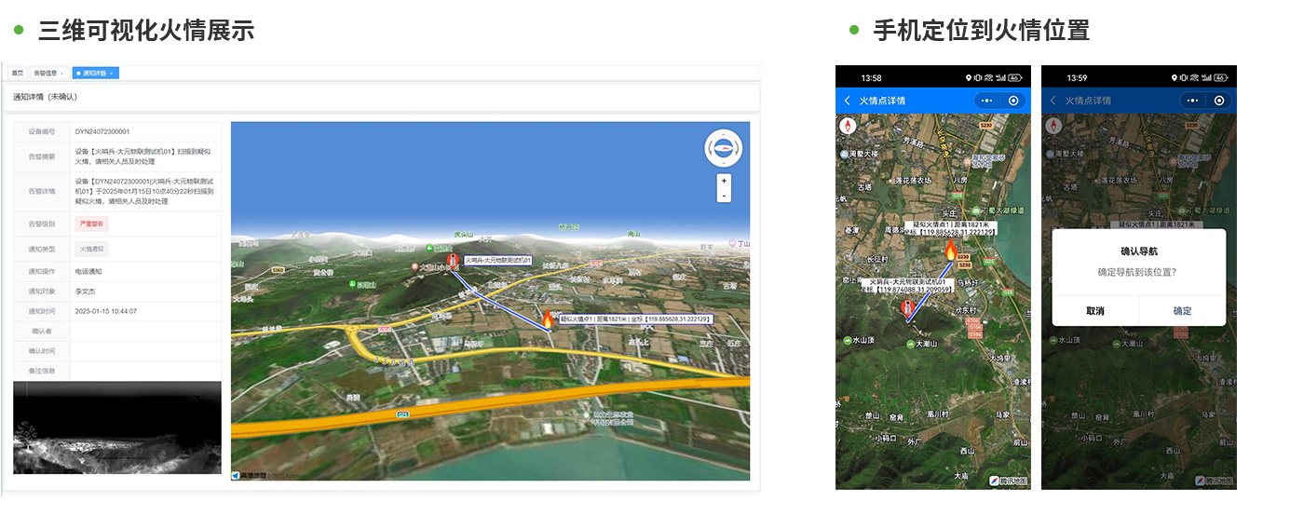
Task: Click the red device tower marker on 3D map
Action: click(453, 261)
